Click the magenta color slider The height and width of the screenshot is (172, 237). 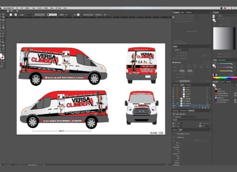point(226,67)
